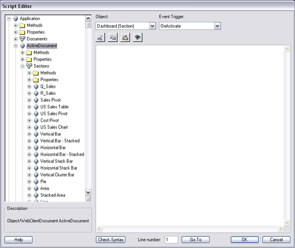Collapse the Application tree node
Image resolution: width=295 pixels, height=248 pixels.
[9, 19]
